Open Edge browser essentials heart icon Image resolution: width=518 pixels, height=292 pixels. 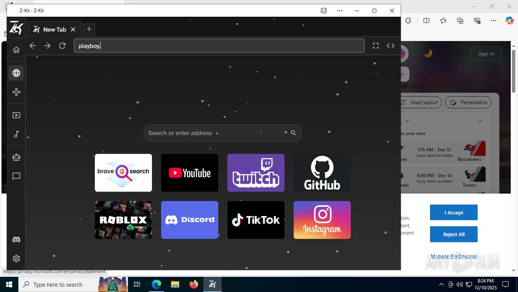tap(477, 21)
